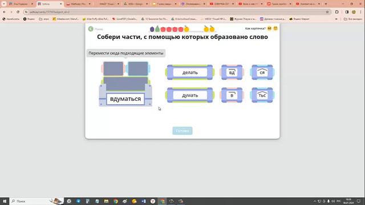Open the Авиабилеты bookmark
The height and width of the screenshot is (205, 365).
click(11, 19)
